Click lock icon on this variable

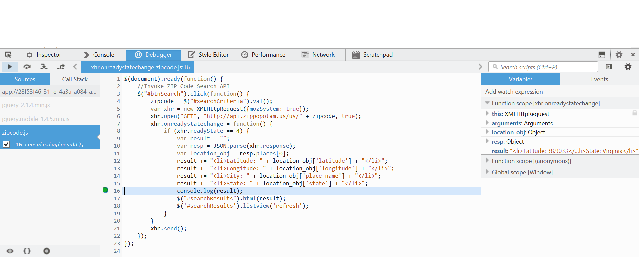tap(634, 113)
